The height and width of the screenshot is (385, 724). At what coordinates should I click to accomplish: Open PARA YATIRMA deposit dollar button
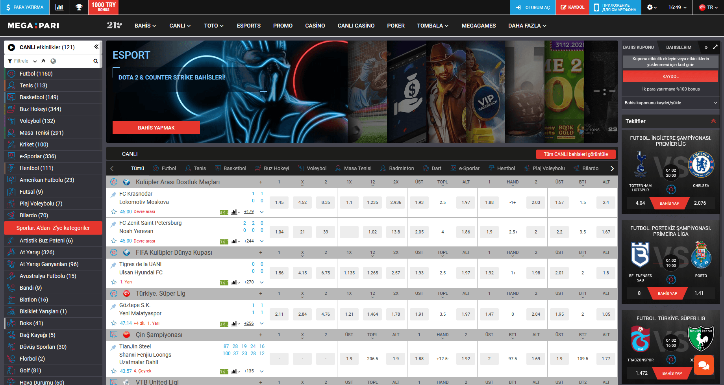[25, 7]
